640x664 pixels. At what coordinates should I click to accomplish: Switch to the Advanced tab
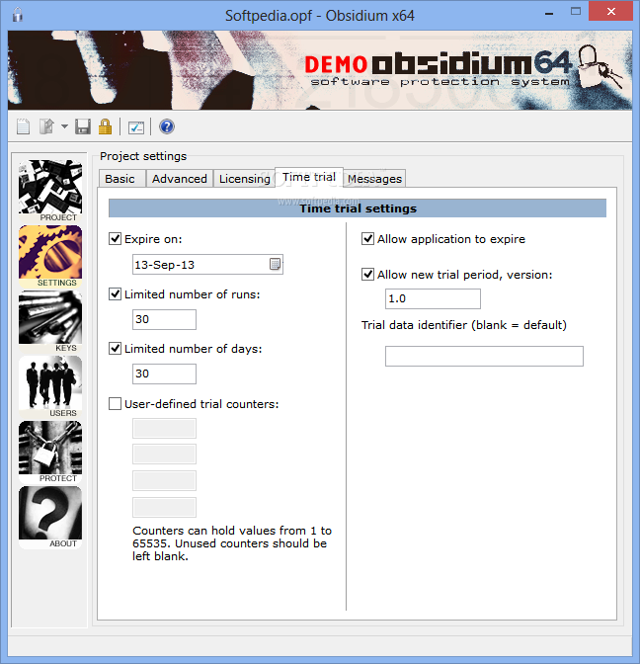point(180,179)
